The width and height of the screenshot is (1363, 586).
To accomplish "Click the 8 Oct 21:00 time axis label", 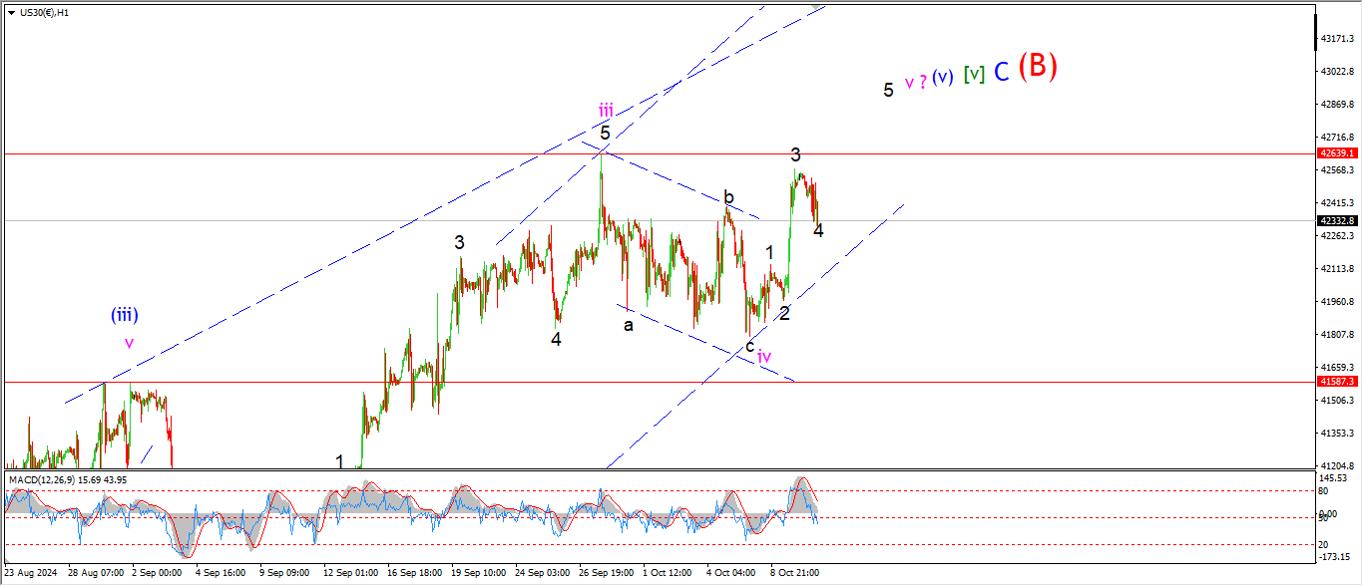I will 793,574.
